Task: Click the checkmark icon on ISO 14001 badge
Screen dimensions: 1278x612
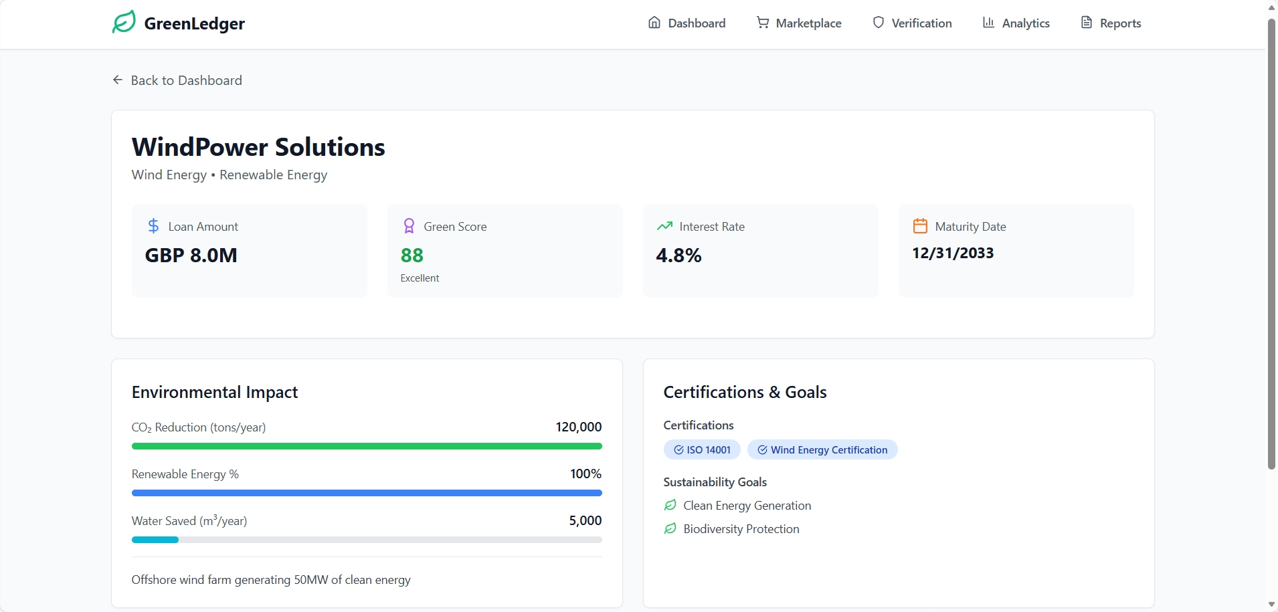Action: 678,450
